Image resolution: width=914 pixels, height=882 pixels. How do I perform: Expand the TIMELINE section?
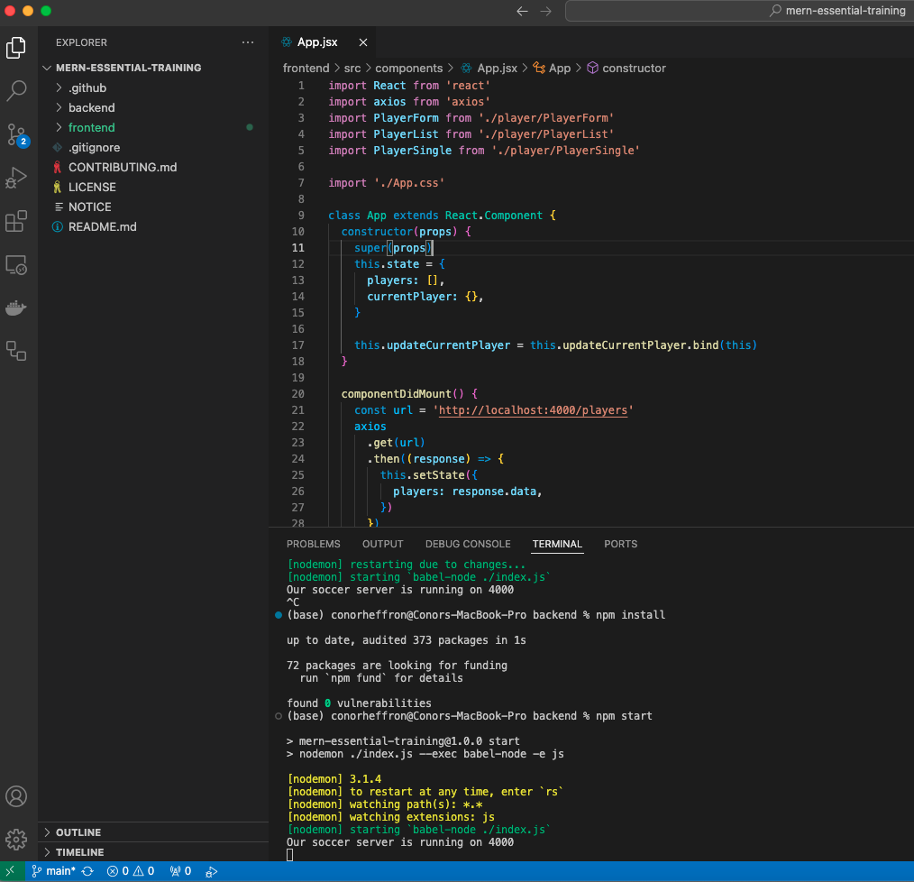[x=79, y=852]
